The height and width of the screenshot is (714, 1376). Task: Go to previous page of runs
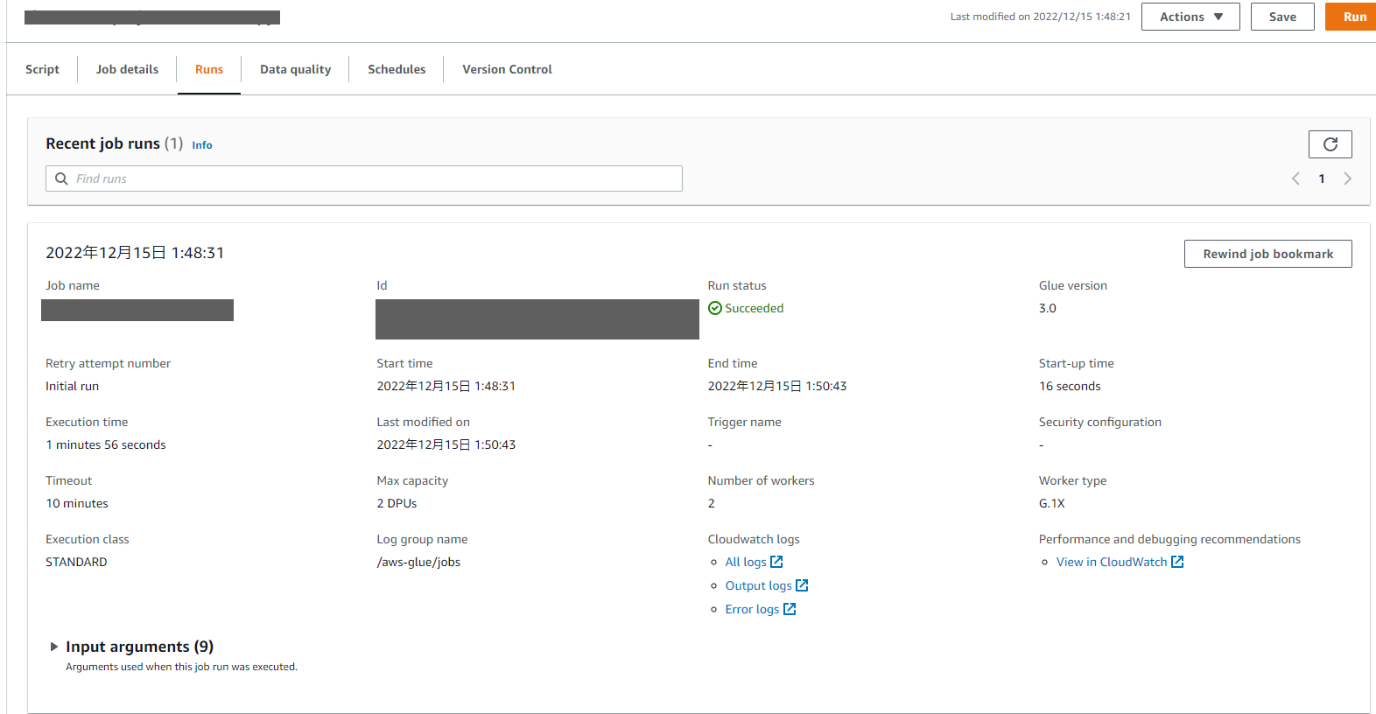coord(1295,178)
